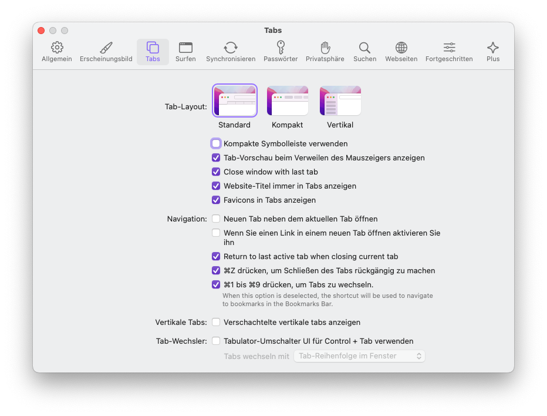Image resolution: width=547 pixels, height=416 pixels.
Task: Switch to the Surfen settings pane
Action: (185, 52)
